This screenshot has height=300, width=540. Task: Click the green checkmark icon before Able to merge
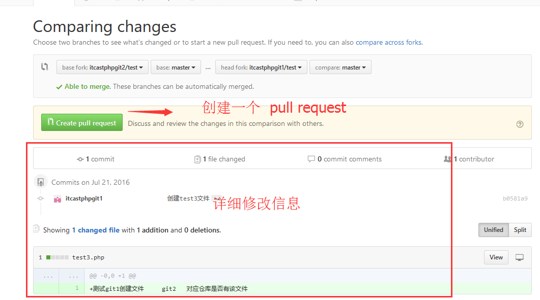tap(59, 87)
